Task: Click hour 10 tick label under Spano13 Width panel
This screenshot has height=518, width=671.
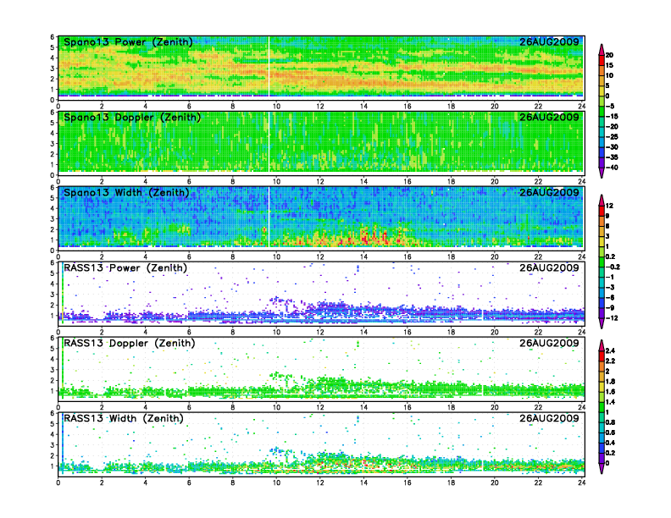Action: point(276,256)
